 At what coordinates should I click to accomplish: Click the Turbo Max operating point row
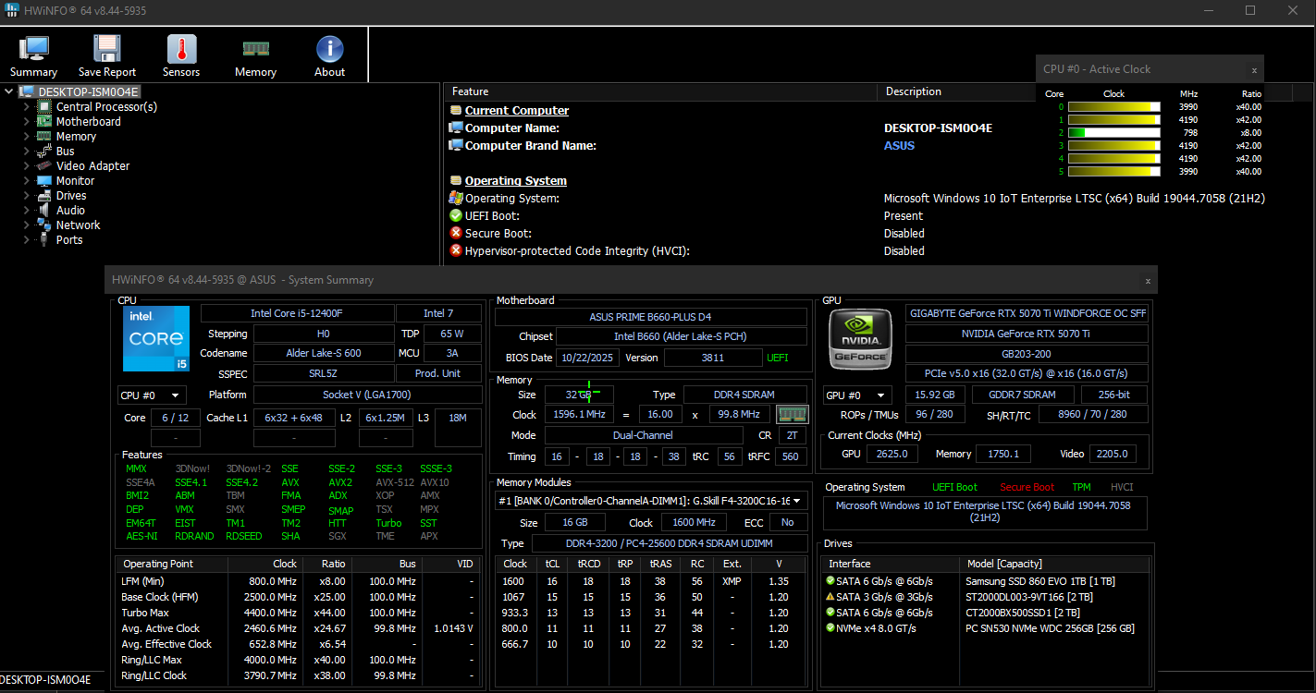(298, 613)
